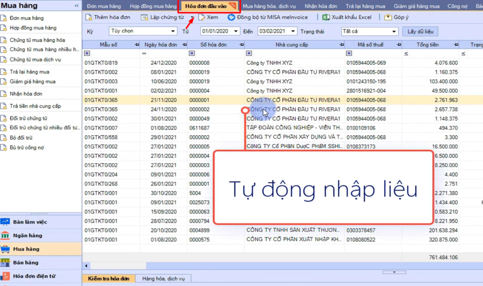Pin the Mẫu số column header
Screen dimensions: 483x286
coord(137,45)
